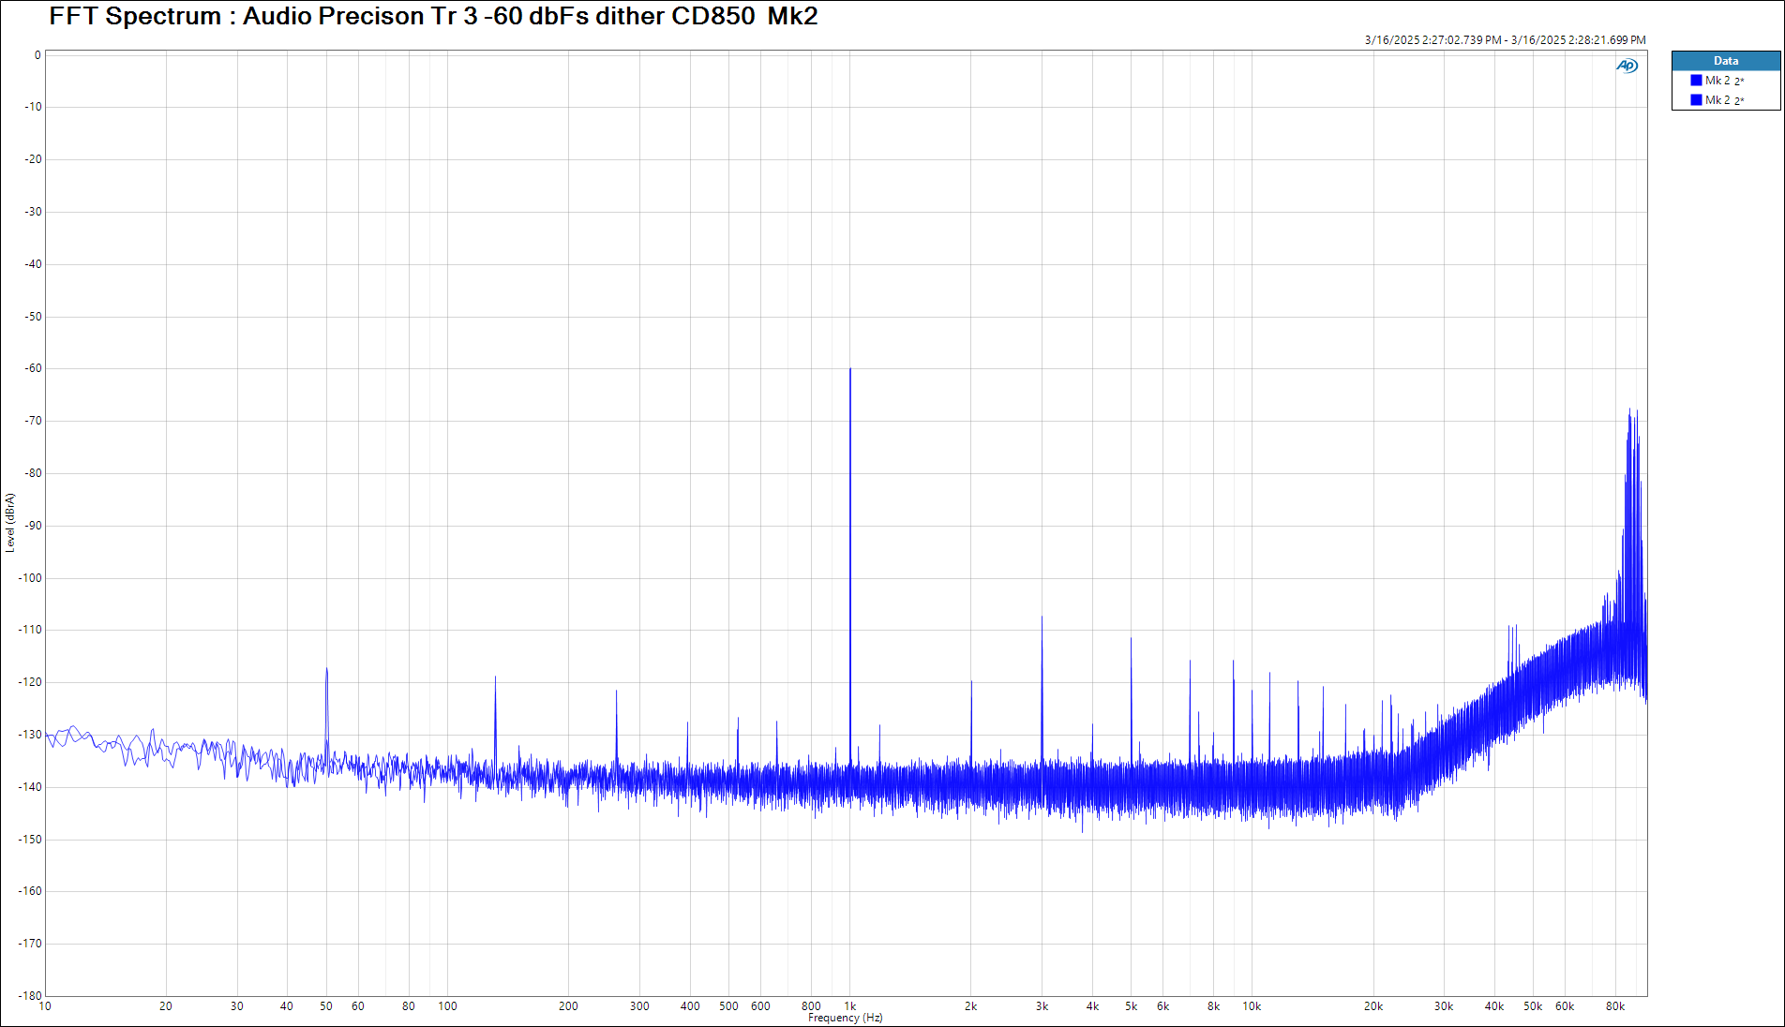Click the second Mk 2 legend color swatch
The image size is (1785, 1027).
(1696, 100)
